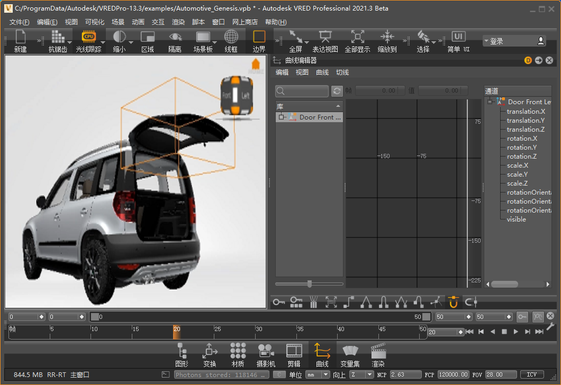Toggle the 边界 bounding box display
The width and height of the screenshot is (561, 385).
click(x=259, y=37)
